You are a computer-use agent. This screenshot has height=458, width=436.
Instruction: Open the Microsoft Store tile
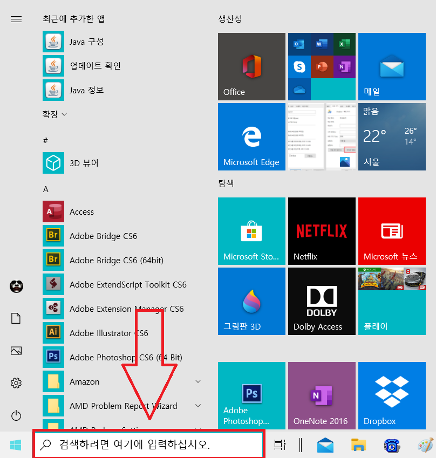251,231
